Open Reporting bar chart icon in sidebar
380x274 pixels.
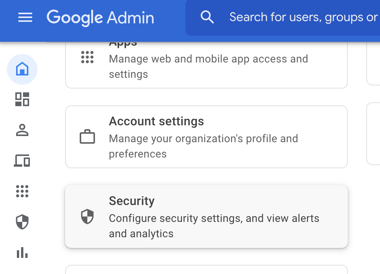tap(22, 253)
